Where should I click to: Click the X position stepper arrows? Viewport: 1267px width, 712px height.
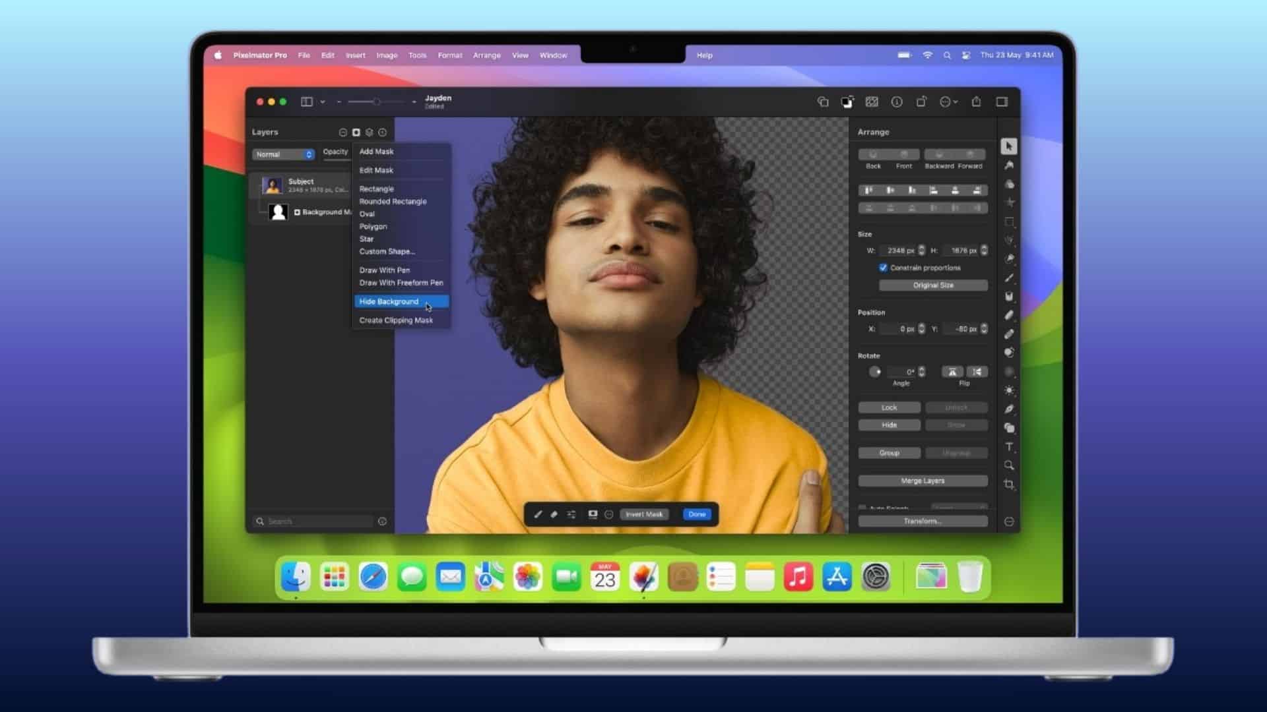click(922, 328)
